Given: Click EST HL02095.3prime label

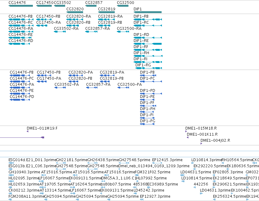Looking at the screenshot, I should point(24,178).
